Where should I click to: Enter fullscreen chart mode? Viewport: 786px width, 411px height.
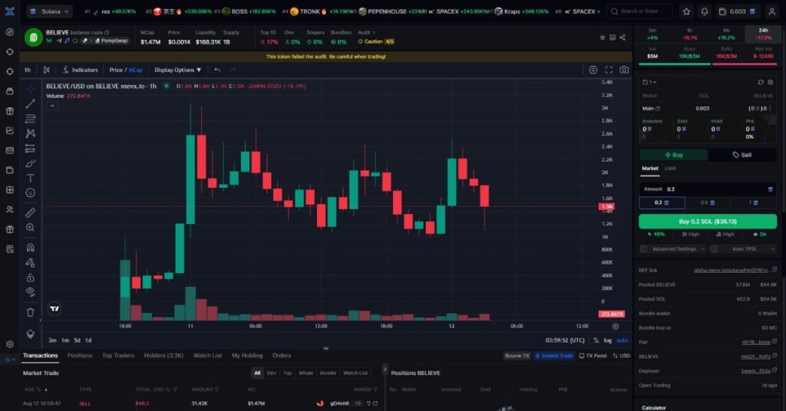click(x=609, y=70)
